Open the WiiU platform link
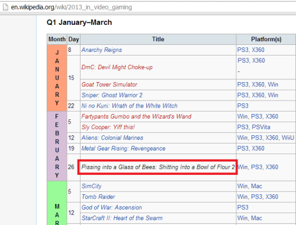 (x=288, y=138)
